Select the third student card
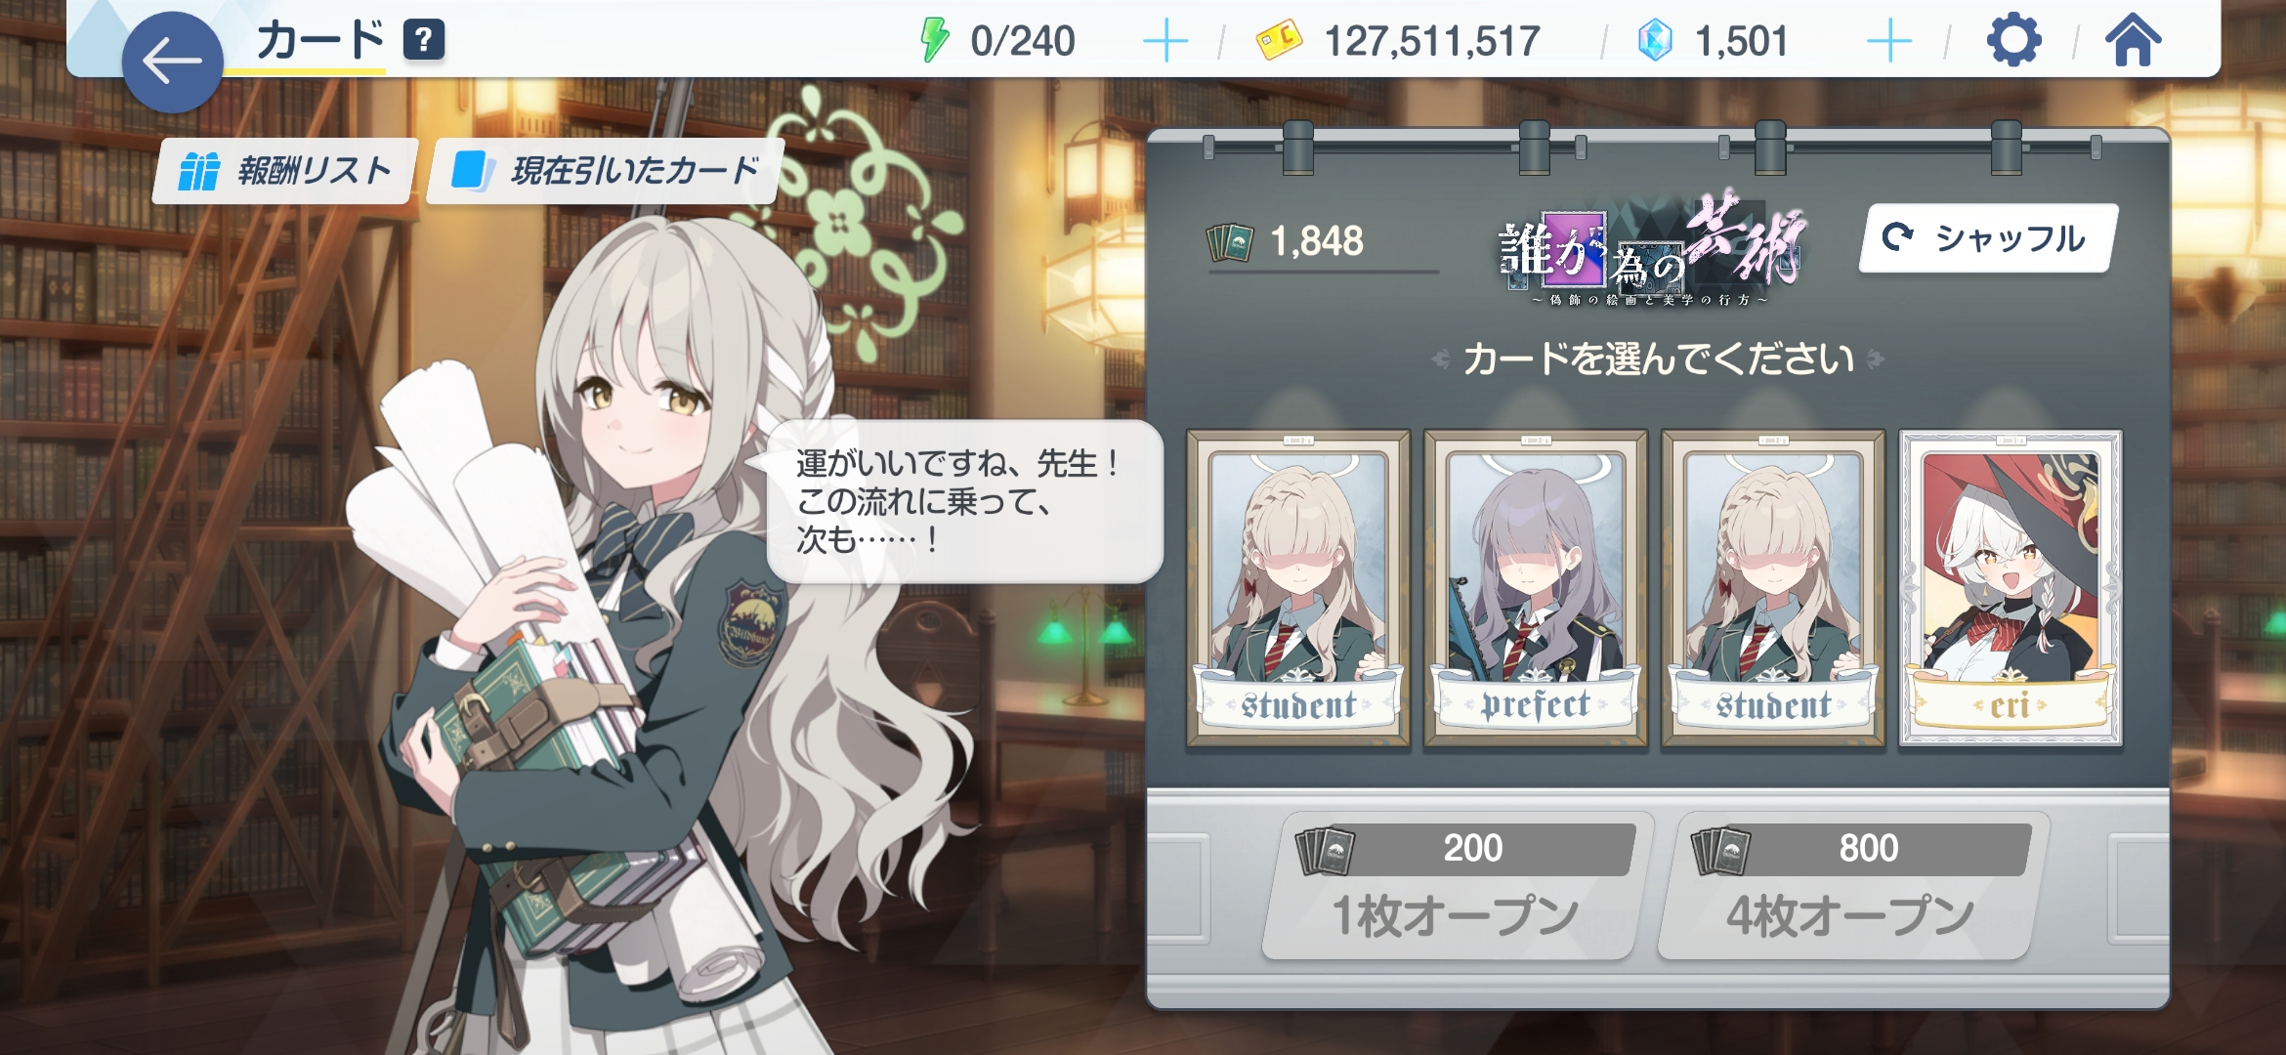This screenshot has width=2286, height=1055. [1773, 588]
